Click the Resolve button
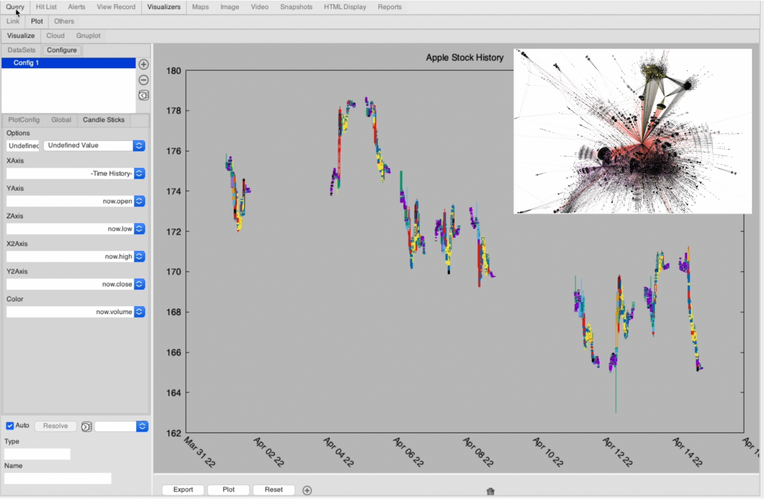Screen dimensions: 764x500 55,426
